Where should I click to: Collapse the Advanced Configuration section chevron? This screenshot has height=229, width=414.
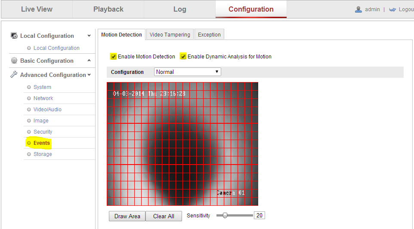pyautogui.click(x=89, y=75)
